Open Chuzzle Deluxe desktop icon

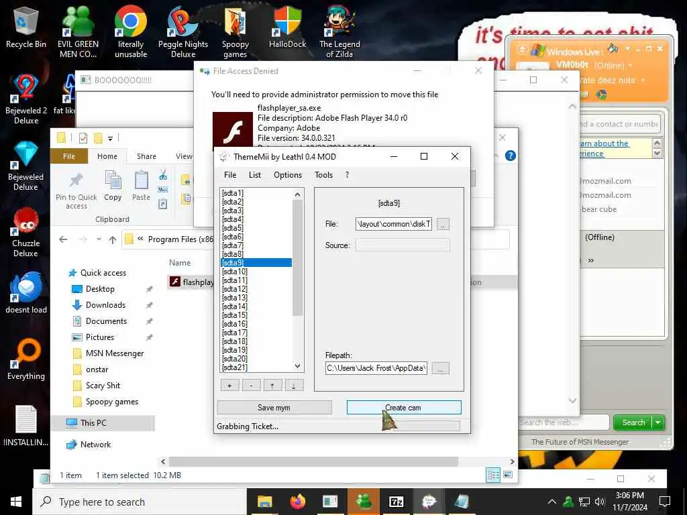26,232
